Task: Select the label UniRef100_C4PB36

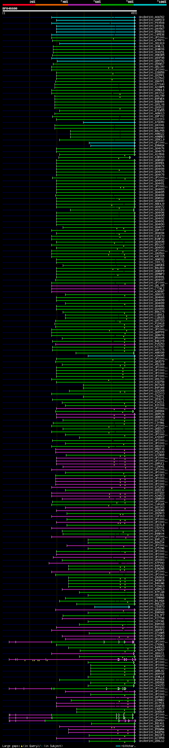Action: [151, 34]
